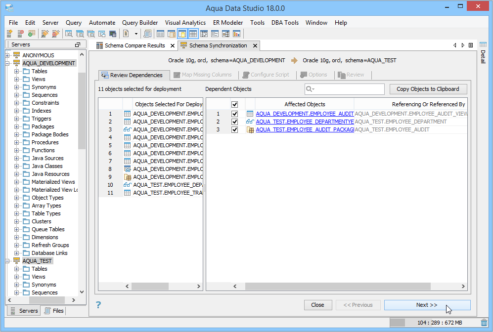Click the Next >> button
493x332 pixels.
[427, 305]
